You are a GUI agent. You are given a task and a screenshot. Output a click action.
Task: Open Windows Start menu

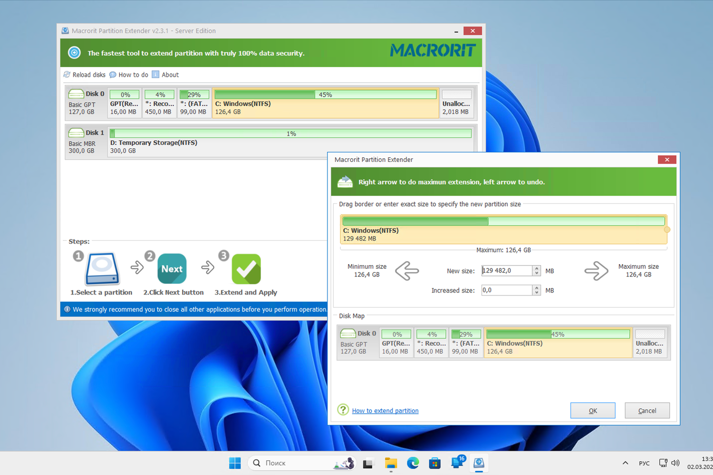click(235, 463)
